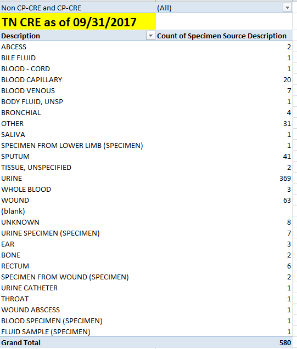This screenshot has height=349, width=297.
Task: Click the OTHER count value 31
Action: click(287, 123)
